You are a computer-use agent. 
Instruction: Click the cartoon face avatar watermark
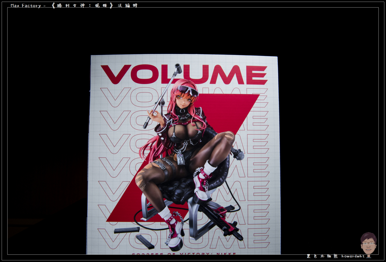(x=368, y=244)
